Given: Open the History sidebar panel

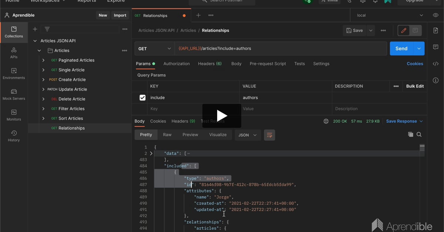Looking at the screenshot, I should (x=14, y=136).
